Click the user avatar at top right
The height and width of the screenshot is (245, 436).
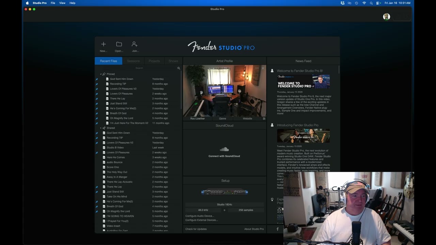[386, 17]
